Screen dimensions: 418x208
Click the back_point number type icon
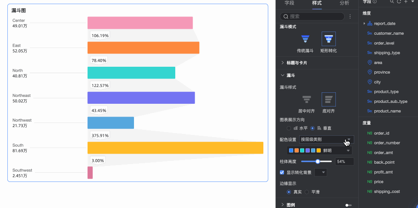point(370,162)
